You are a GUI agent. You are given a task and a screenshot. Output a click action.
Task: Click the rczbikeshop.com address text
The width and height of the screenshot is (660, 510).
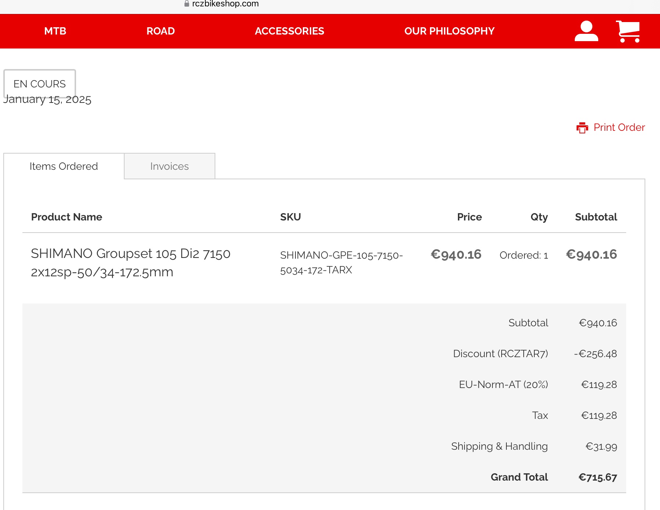pyautogui.click(x=225, y=4)
